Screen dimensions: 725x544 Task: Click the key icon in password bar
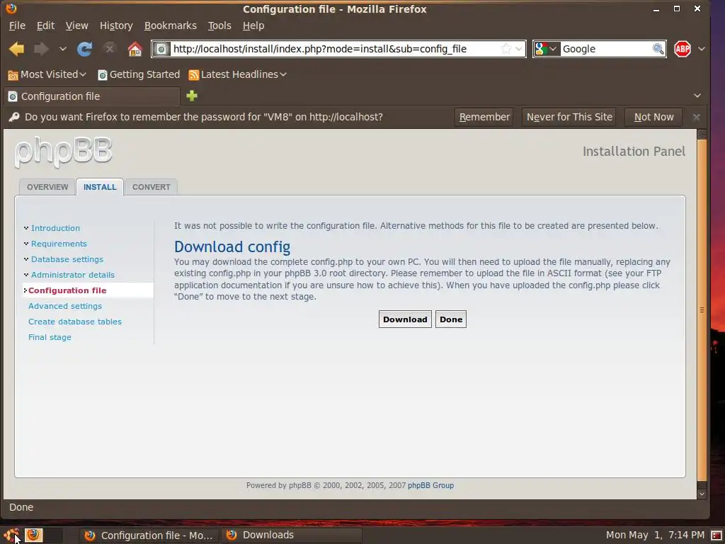tap(14, 117)
